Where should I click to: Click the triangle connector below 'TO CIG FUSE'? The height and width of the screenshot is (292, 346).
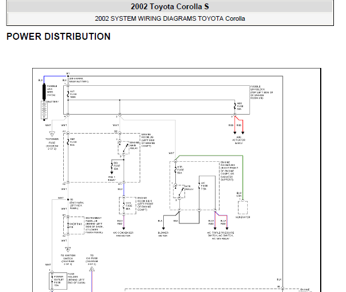(x=92, y=269)
